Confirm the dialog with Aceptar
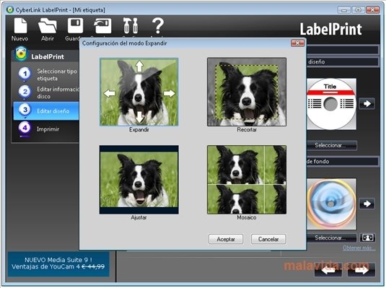Screen dimensions: 386x288 pyautogui.click(x=226, y=239)
